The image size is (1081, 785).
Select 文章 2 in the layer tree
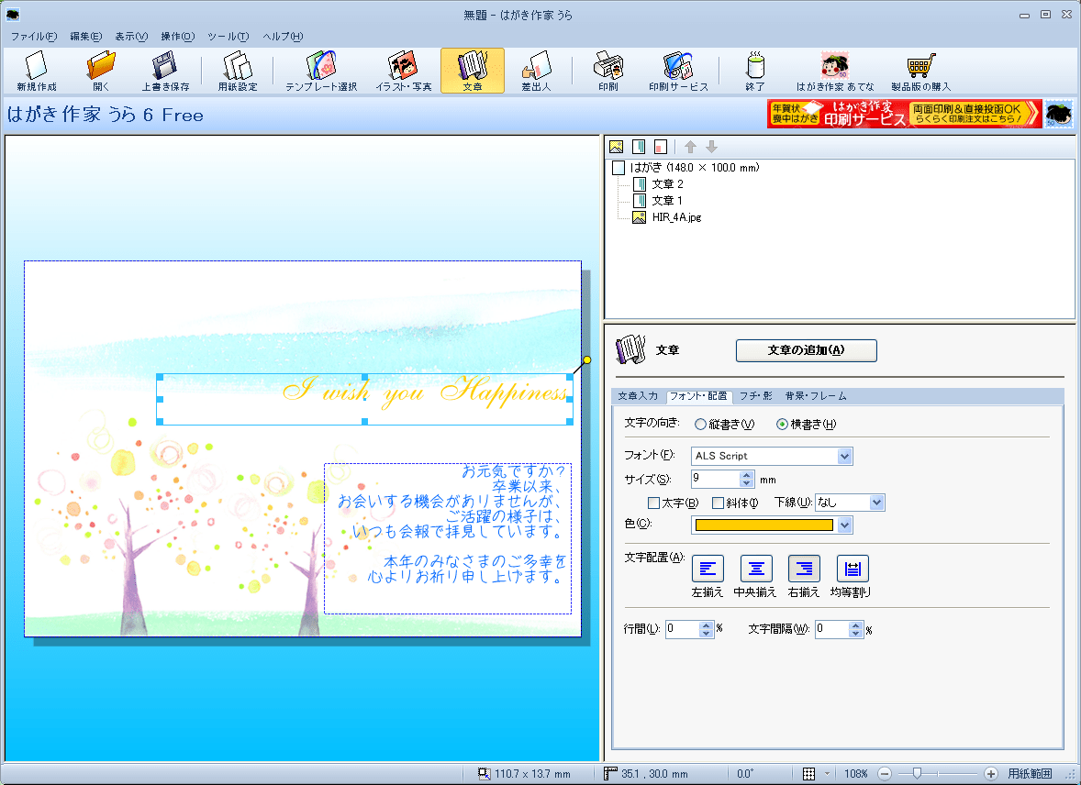point(667,184)
